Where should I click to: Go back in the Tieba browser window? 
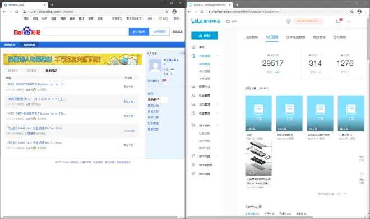(4, 12)
